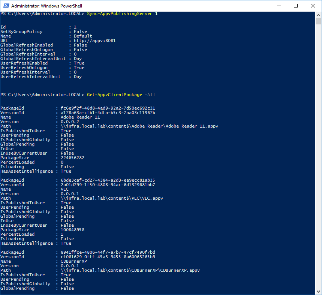Click the Name value Default
This screenshot has width=322, height=295.
point(83,36)
